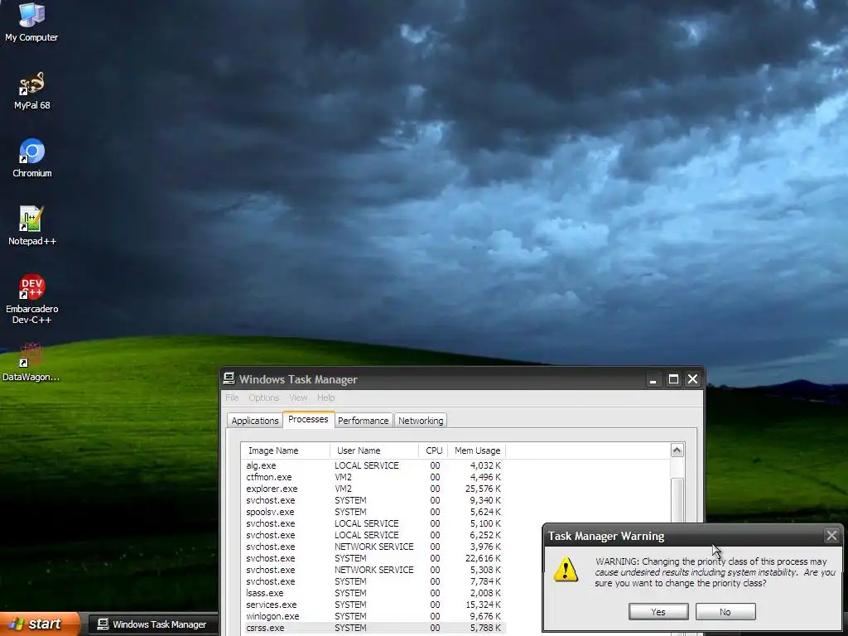Select the Chromium desktop shortcut
This screenshot has height=636, width=848.
pos(31,158)
